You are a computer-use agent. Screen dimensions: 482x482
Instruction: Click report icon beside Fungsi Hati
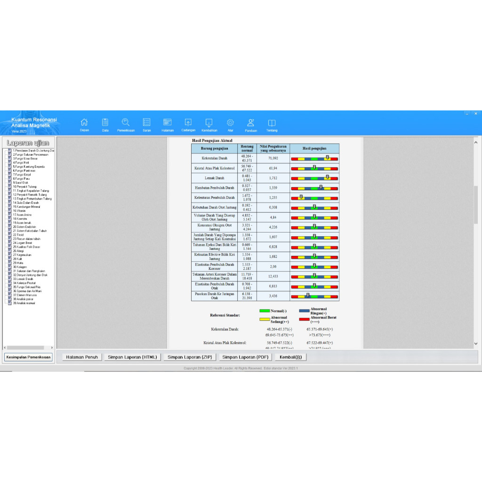(x=10, y=162)
